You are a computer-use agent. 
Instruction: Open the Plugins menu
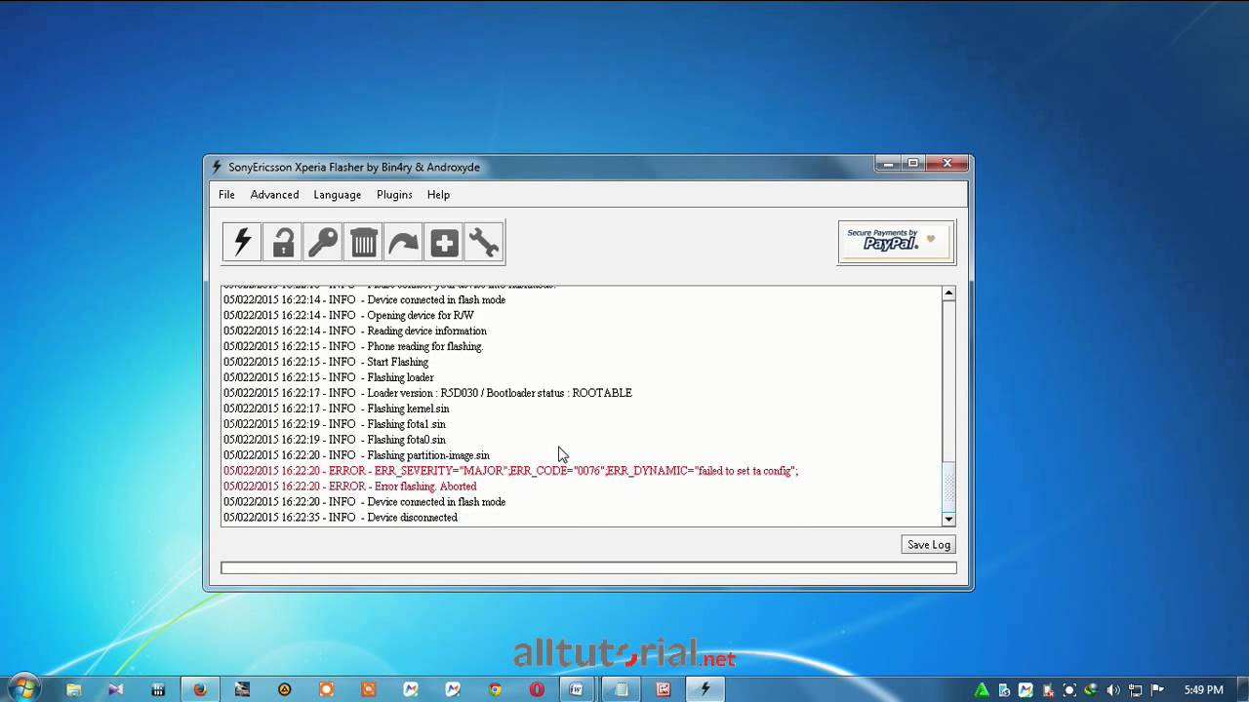(394, 195)
